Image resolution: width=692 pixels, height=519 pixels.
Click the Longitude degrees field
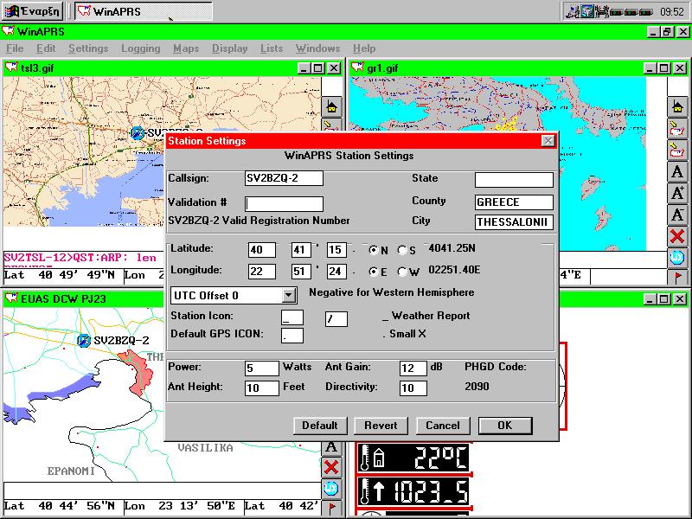(x=262, y=271)
